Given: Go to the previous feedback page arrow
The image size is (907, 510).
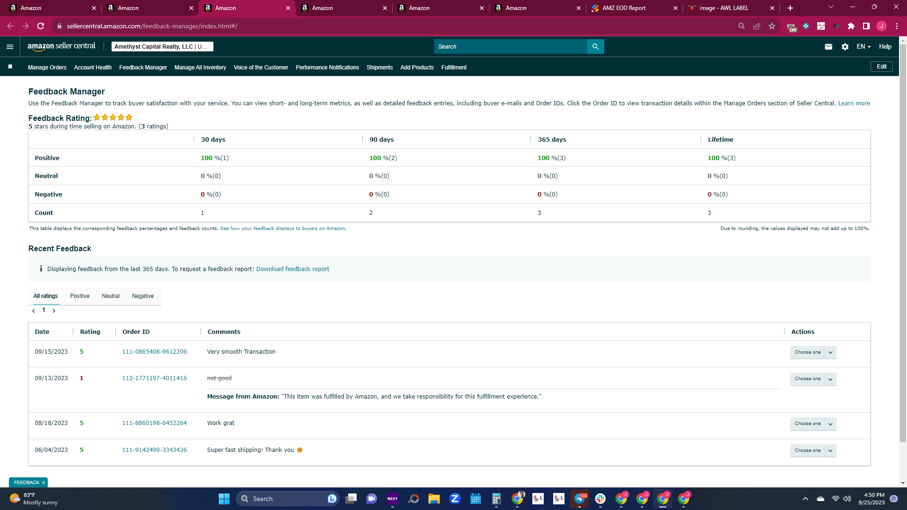Looking at the screenshot, I should point(34,311).
